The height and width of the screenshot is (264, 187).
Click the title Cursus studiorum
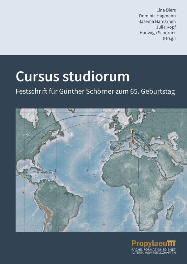(73, 76)
